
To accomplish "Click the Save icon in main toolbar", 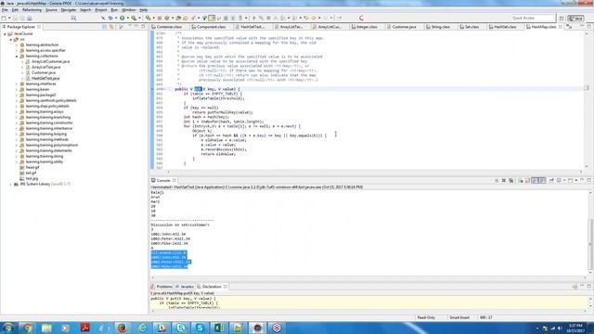I will [x=16, y=18].
